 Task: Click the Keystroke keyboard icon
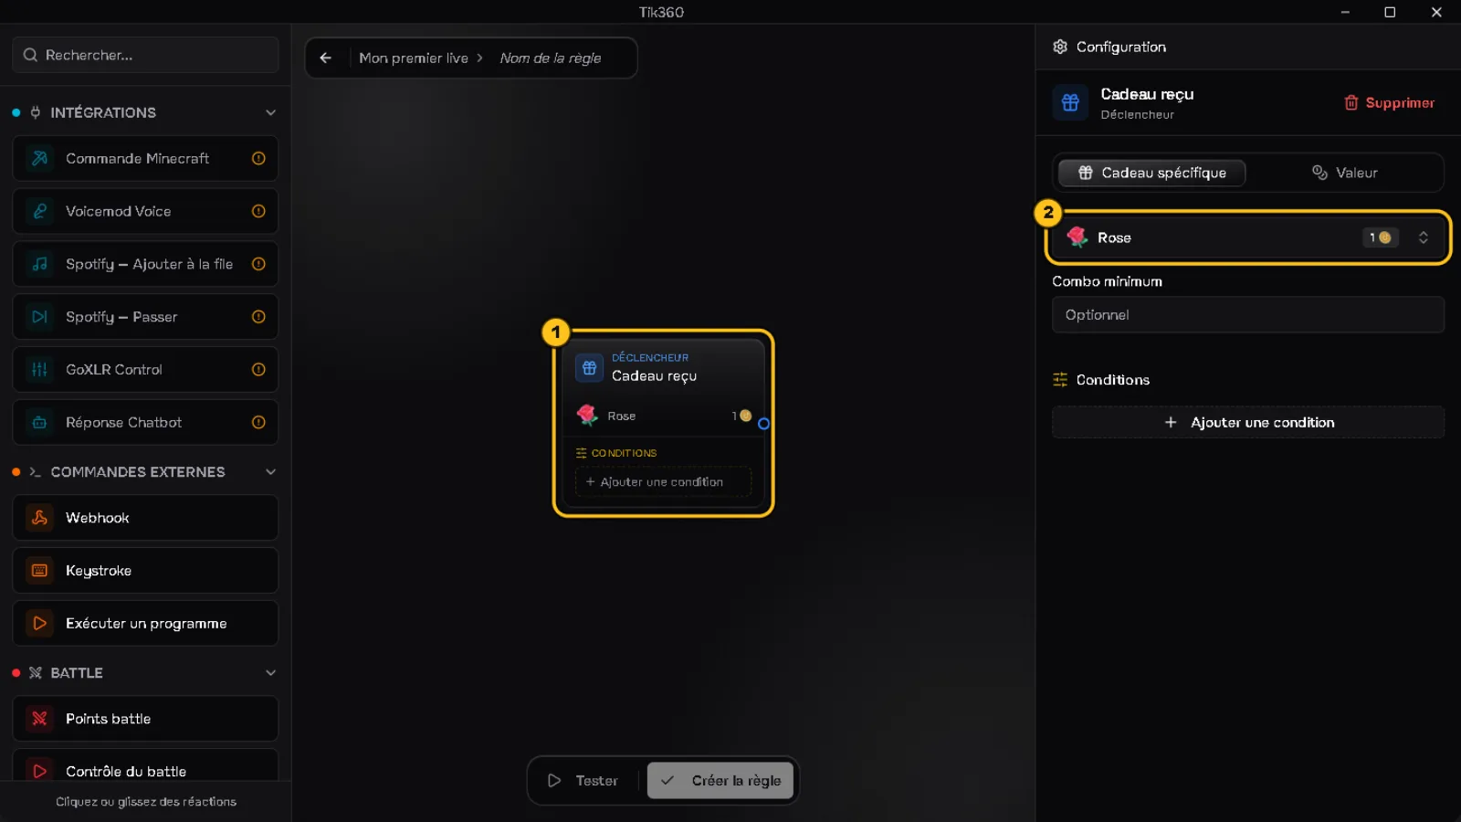click(39, 571)
